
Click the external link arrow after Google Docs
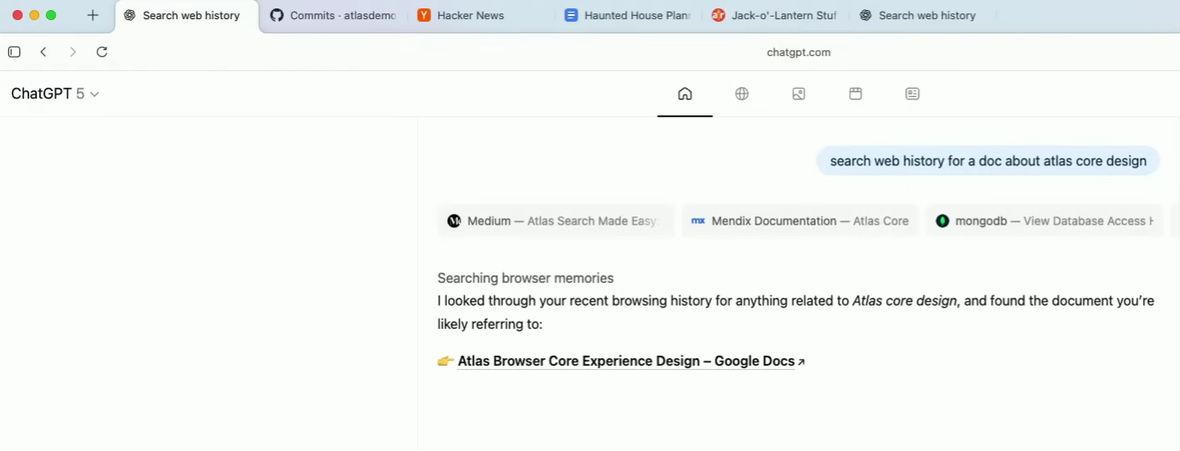[x=802, y=362]
